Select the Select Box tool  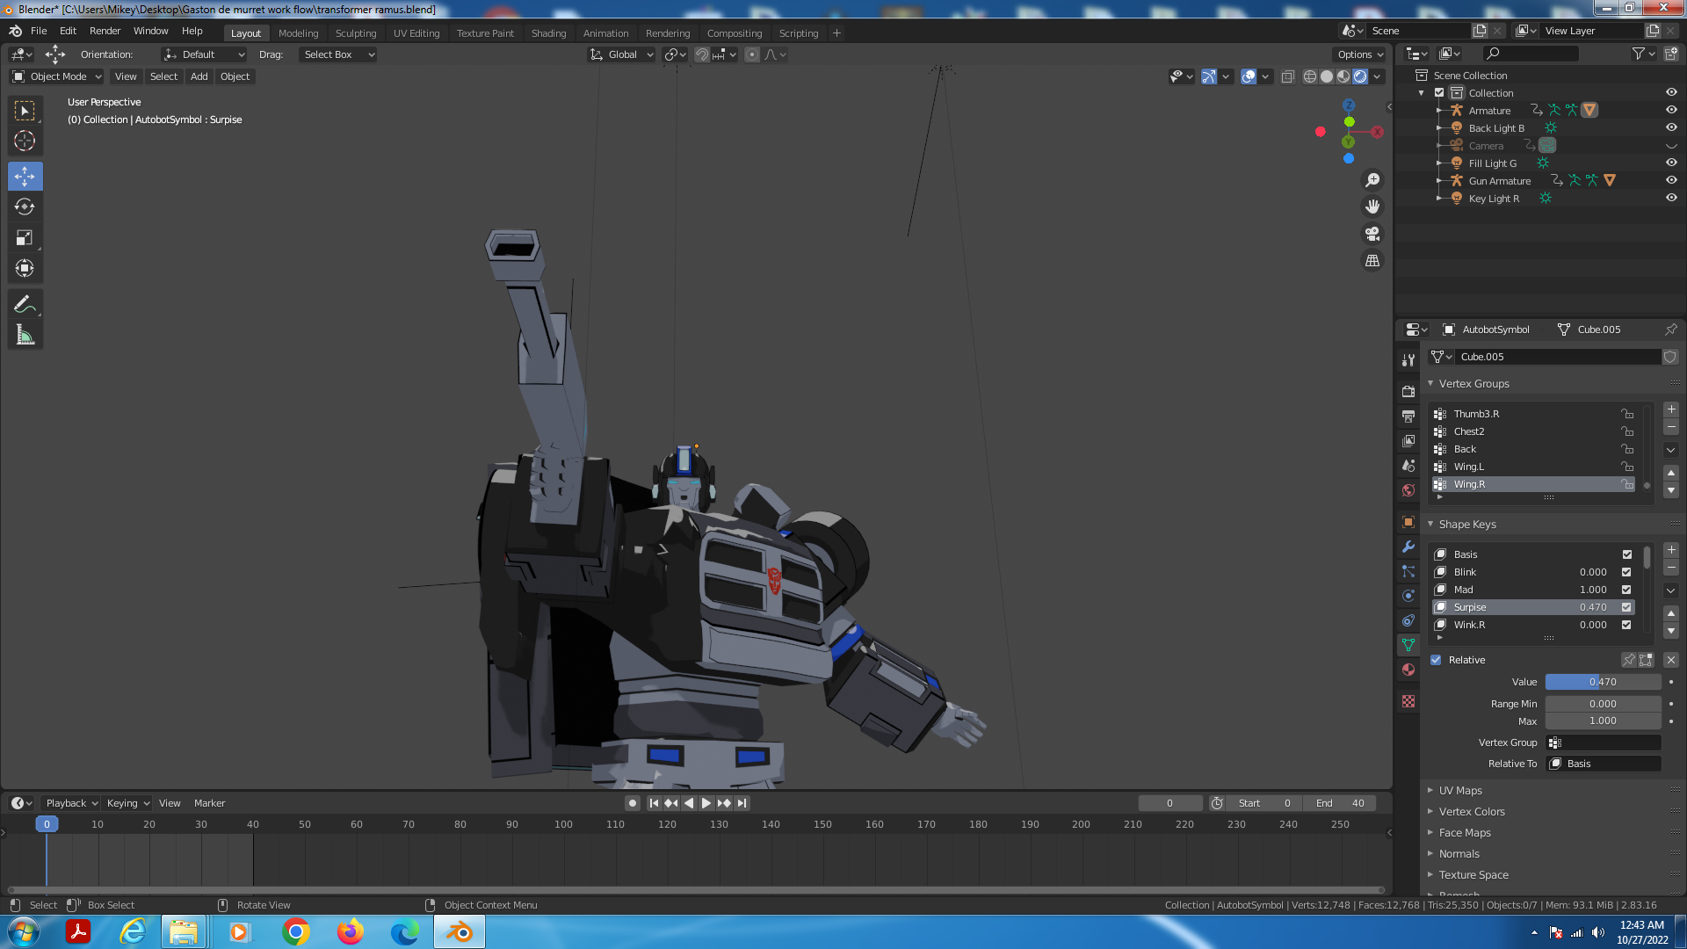point(25,111)
